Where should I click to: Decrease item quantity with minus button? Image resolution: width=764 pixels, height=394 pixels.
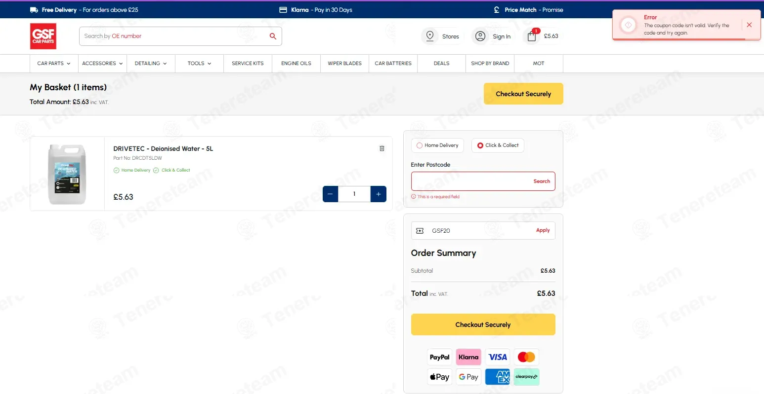[330, 194]
